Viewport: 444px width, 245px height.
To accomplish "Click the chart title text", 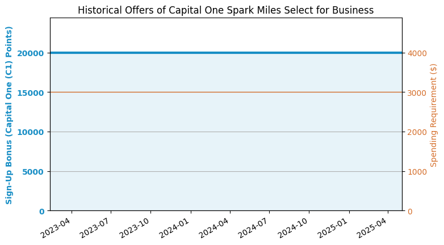I will click(225, 10).
